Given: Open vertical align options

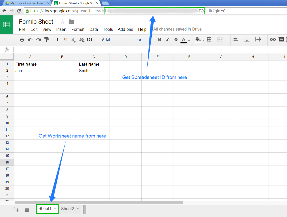Looking at the screenshot, I should coord(247,40).
